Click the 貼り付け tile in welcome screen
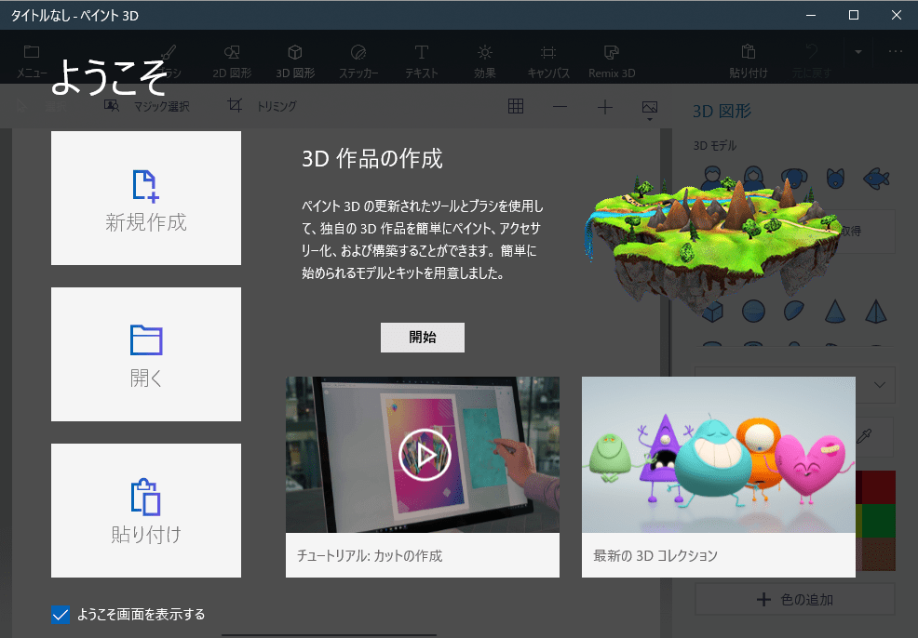The width and height of the screenshot is (918, 638). pos(146,511)
